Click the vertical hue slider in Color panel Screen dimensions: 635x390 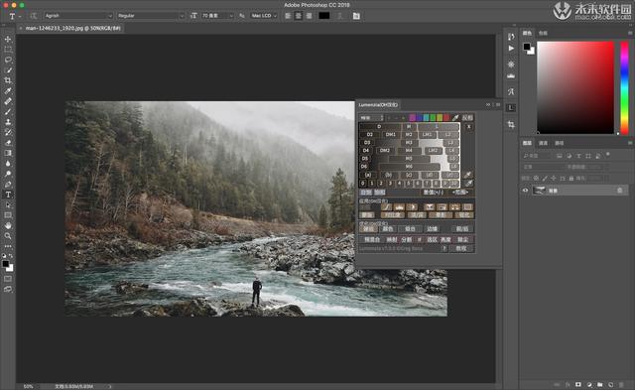[624, 87]
